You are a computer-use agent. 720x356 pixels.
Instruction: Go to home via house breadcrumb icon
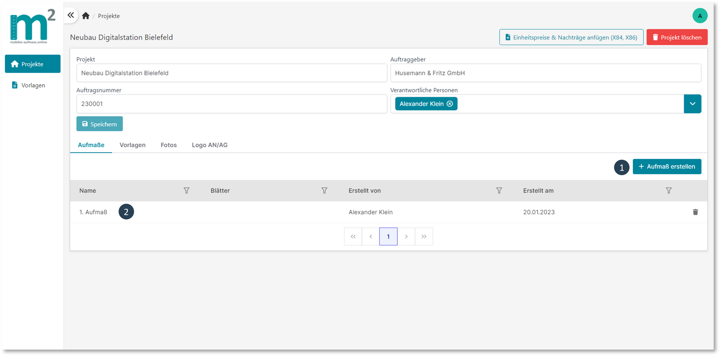(86, 16)
